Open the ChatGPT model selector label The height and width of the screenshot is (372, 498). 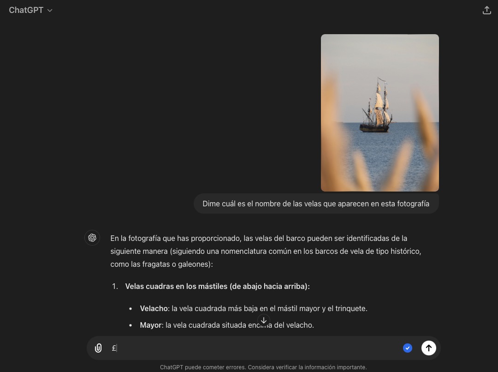coord(26,10)
